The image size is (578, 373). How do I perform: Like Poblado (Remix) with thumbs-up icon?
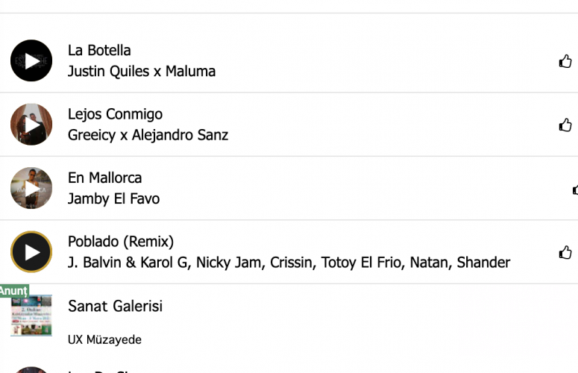tap(565, 252)
